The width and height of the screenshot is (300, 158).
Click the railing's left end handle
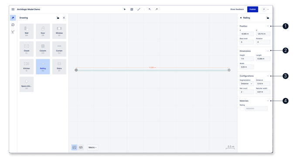(x=76, y=70)
